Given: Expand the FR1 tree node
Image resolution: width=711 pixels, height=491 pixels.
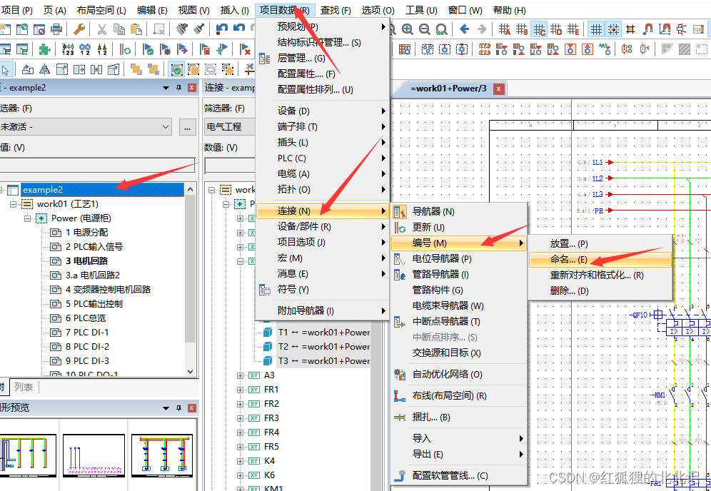Looking at the screenshot, I should [x=241, y=390].
